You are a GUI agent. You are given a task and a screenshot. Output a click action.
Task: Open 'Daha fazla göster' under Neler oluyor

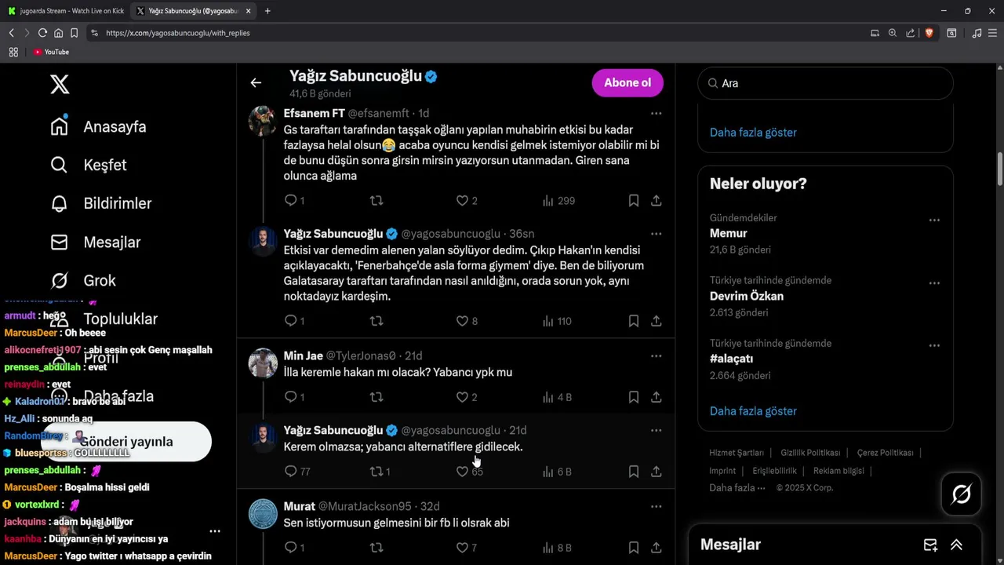click(x=753, y=411)
